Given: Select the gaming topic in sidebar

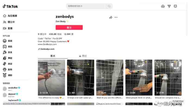Looking at the screenshot, I should pyautogui.click(x=8, y=46).
